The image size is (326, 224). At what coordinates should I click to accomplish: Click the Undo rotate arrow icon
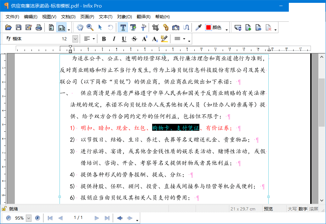tap(111, 27)
